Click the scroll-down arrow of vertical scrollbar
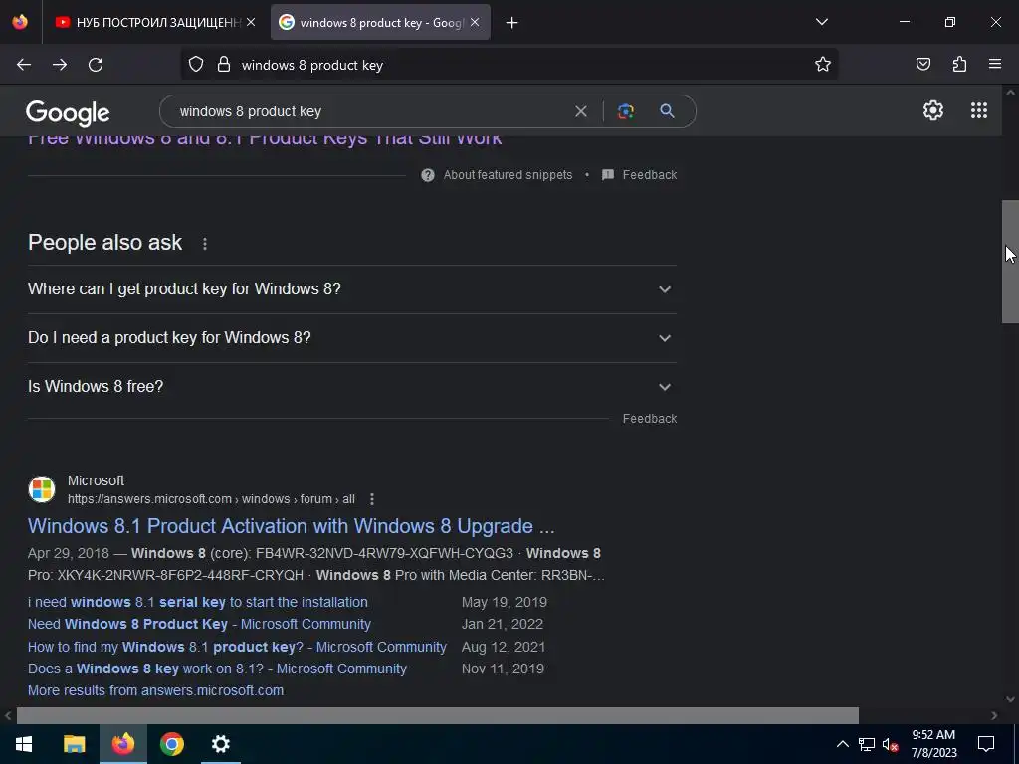Viewport: 1019px width, 764px height. click(1010, 699)
